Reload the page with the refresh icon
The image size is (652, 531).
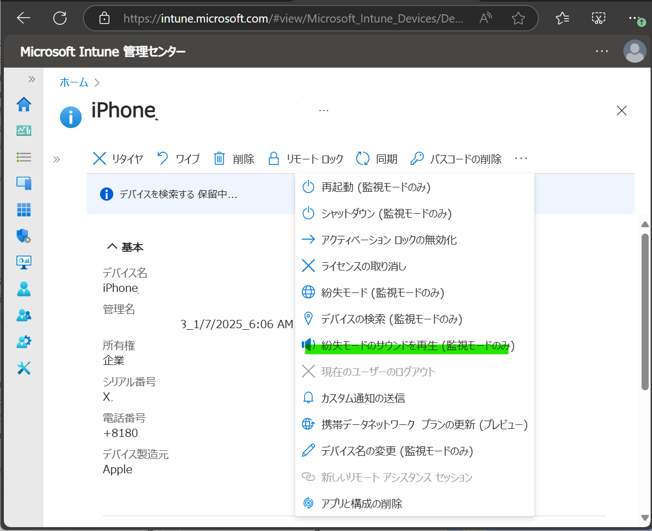point(60,18)
